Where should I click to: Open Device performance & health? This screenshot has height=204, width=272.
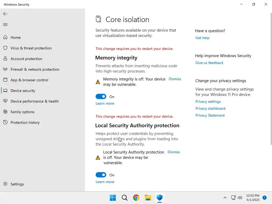pos(42,101)
